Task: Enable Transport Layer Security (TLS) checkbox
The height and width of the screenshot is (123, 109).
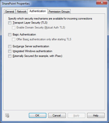Action: point(10,23)
